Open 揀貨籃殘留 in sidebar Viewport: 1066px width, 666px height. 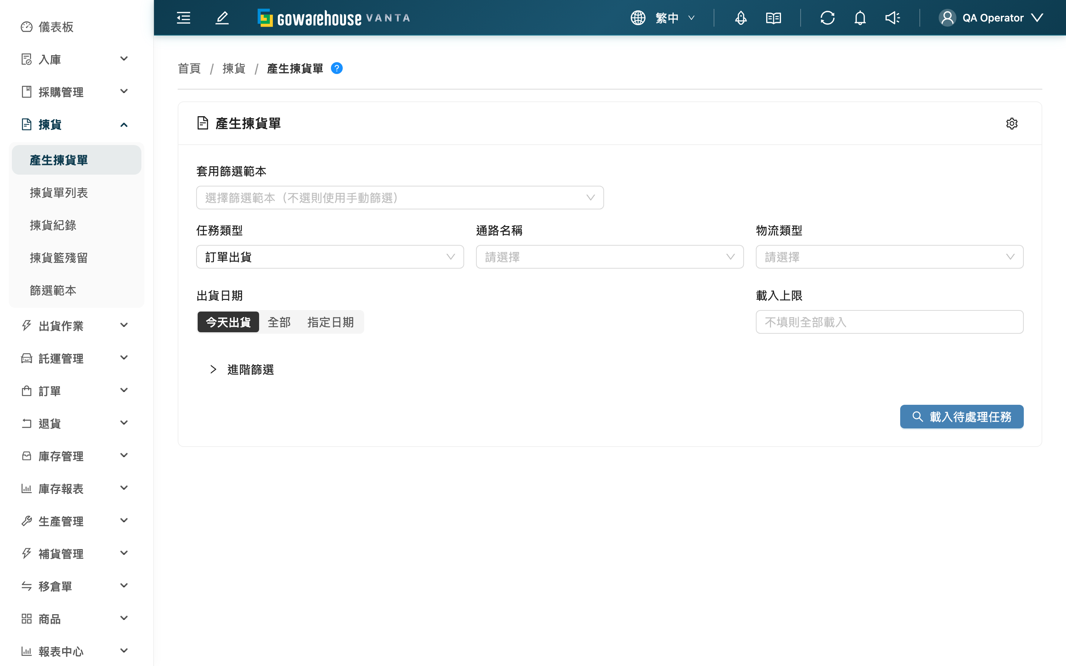coord(77,258)
